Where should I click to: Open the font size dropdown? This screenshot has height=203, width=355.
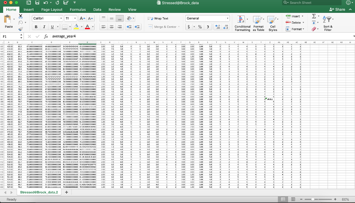coord(75,18)
